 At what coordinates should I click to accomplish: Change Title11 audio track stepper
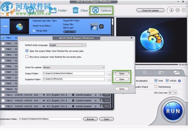pyautogui.click(x=66, y=95)
